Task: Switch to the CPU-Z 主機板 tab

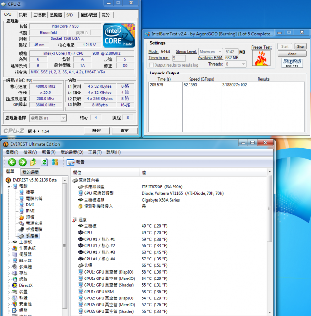Action: pos(39,15)
